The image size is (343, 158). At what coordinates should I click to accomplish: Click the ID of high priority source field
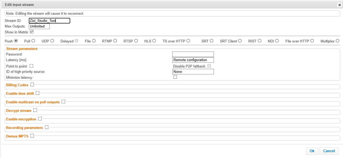tap(193, 72)
